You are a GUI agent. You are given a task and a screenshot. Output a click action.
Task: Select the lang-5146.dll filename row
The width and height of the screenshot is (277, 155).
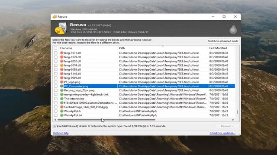tap(72, 74)
